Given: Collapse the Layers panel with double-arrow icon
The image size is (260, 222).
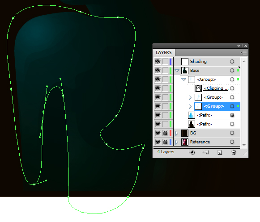Looking at the screenshot, I should [239, 46].
